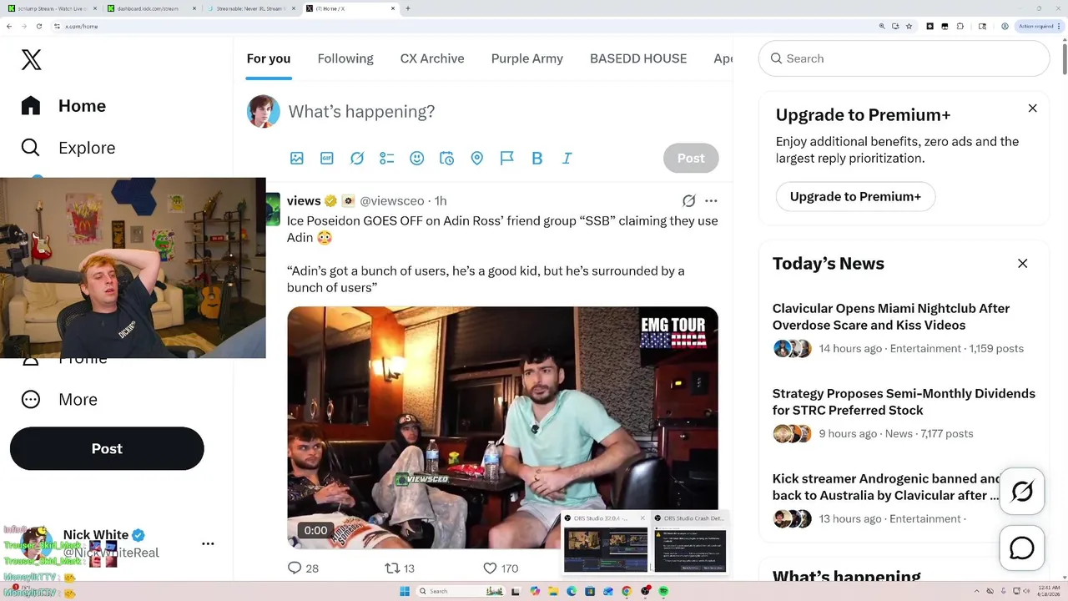The image size is (1068, 601).
Task: Open Chrome from the taskbar
Action: 627,591
